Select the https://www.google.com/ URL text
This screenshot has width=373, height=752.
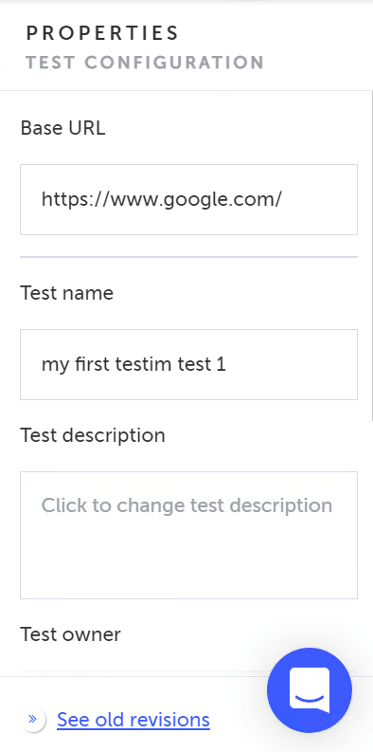(x=161, y=199)
